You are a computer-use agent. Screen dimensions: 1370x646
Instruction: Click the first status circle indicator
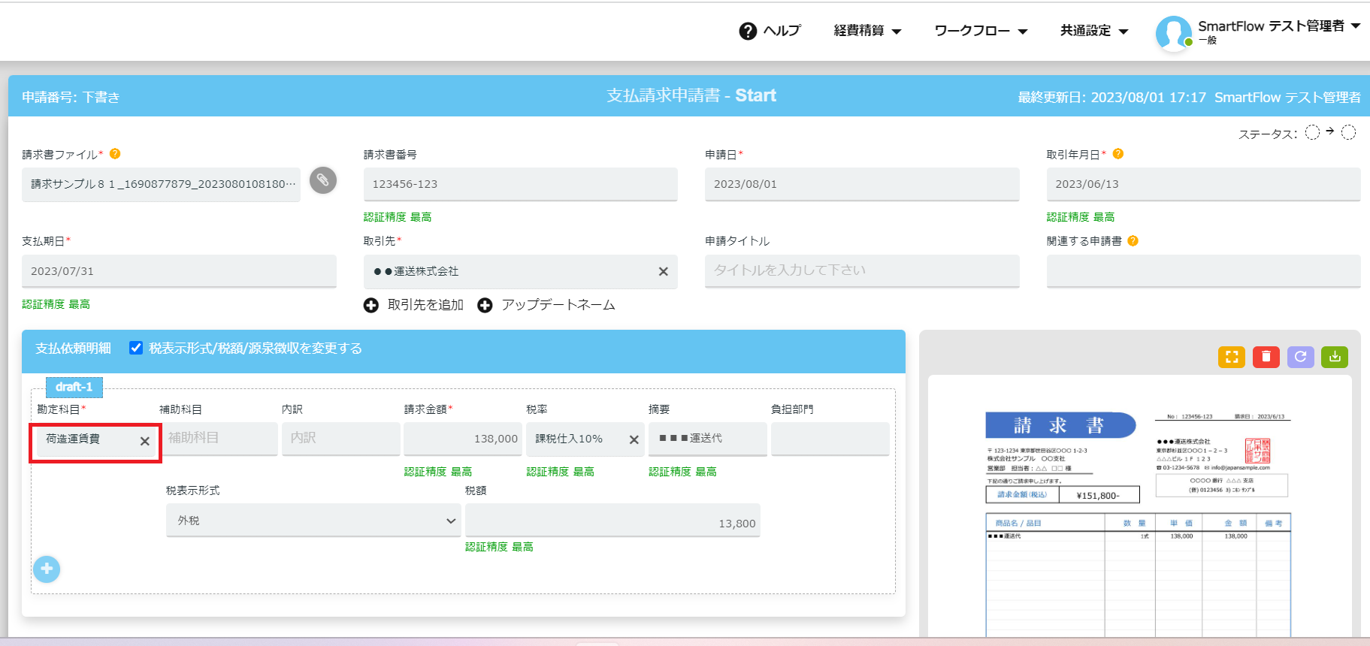pyautogui.click(x=1312, y=133)
